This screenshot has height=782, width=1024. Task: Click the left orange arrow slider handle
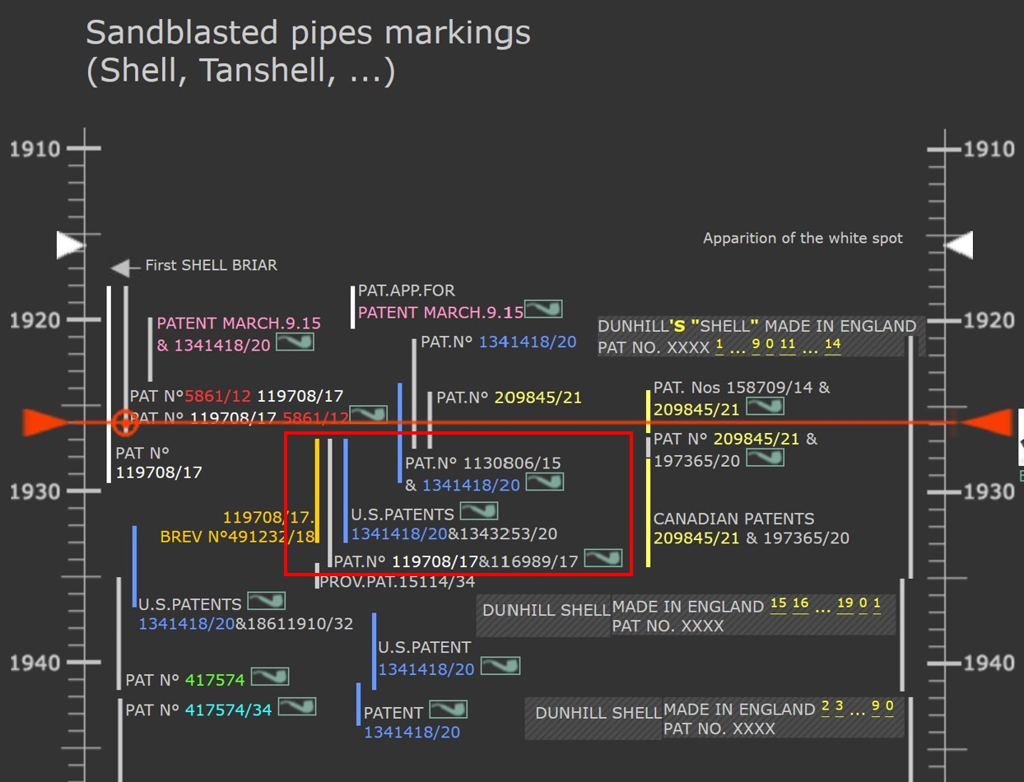click(43, 423)
